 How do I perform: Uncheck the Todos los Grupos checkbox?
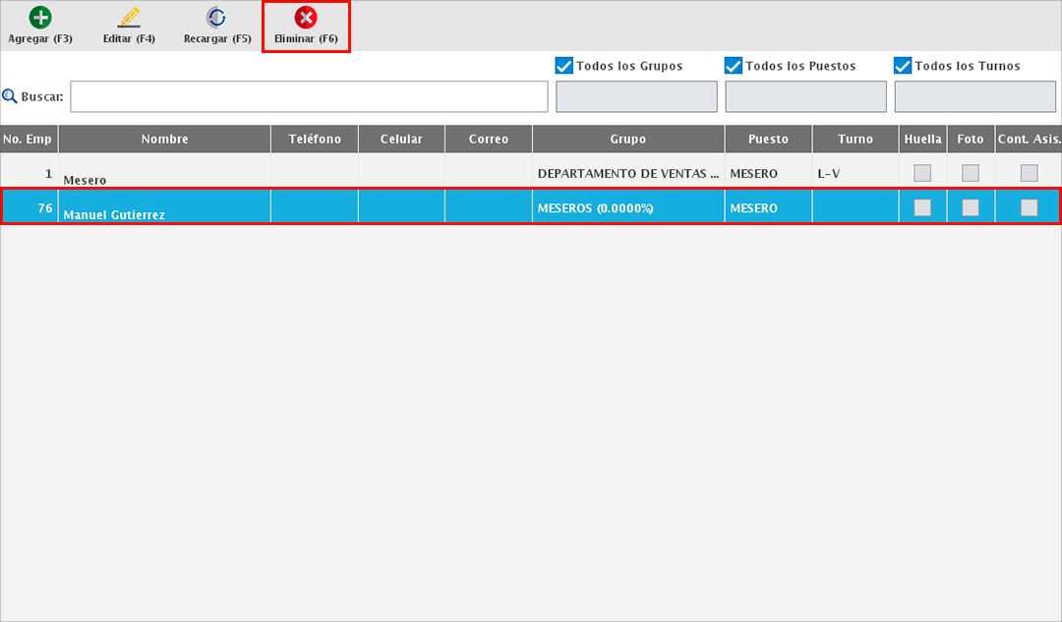(x=564, y=66)
